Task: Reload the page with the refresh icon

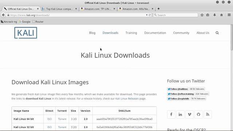Action: pyautogui.click(x=150, y=15)
